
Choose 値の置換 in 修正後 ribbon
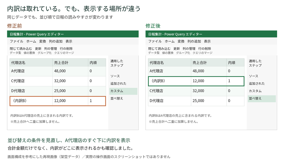point(168,53)
